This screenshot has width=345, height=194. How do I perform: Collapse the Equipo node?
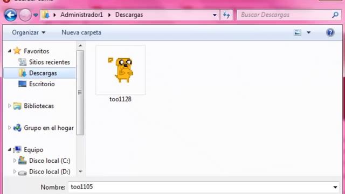10,150
